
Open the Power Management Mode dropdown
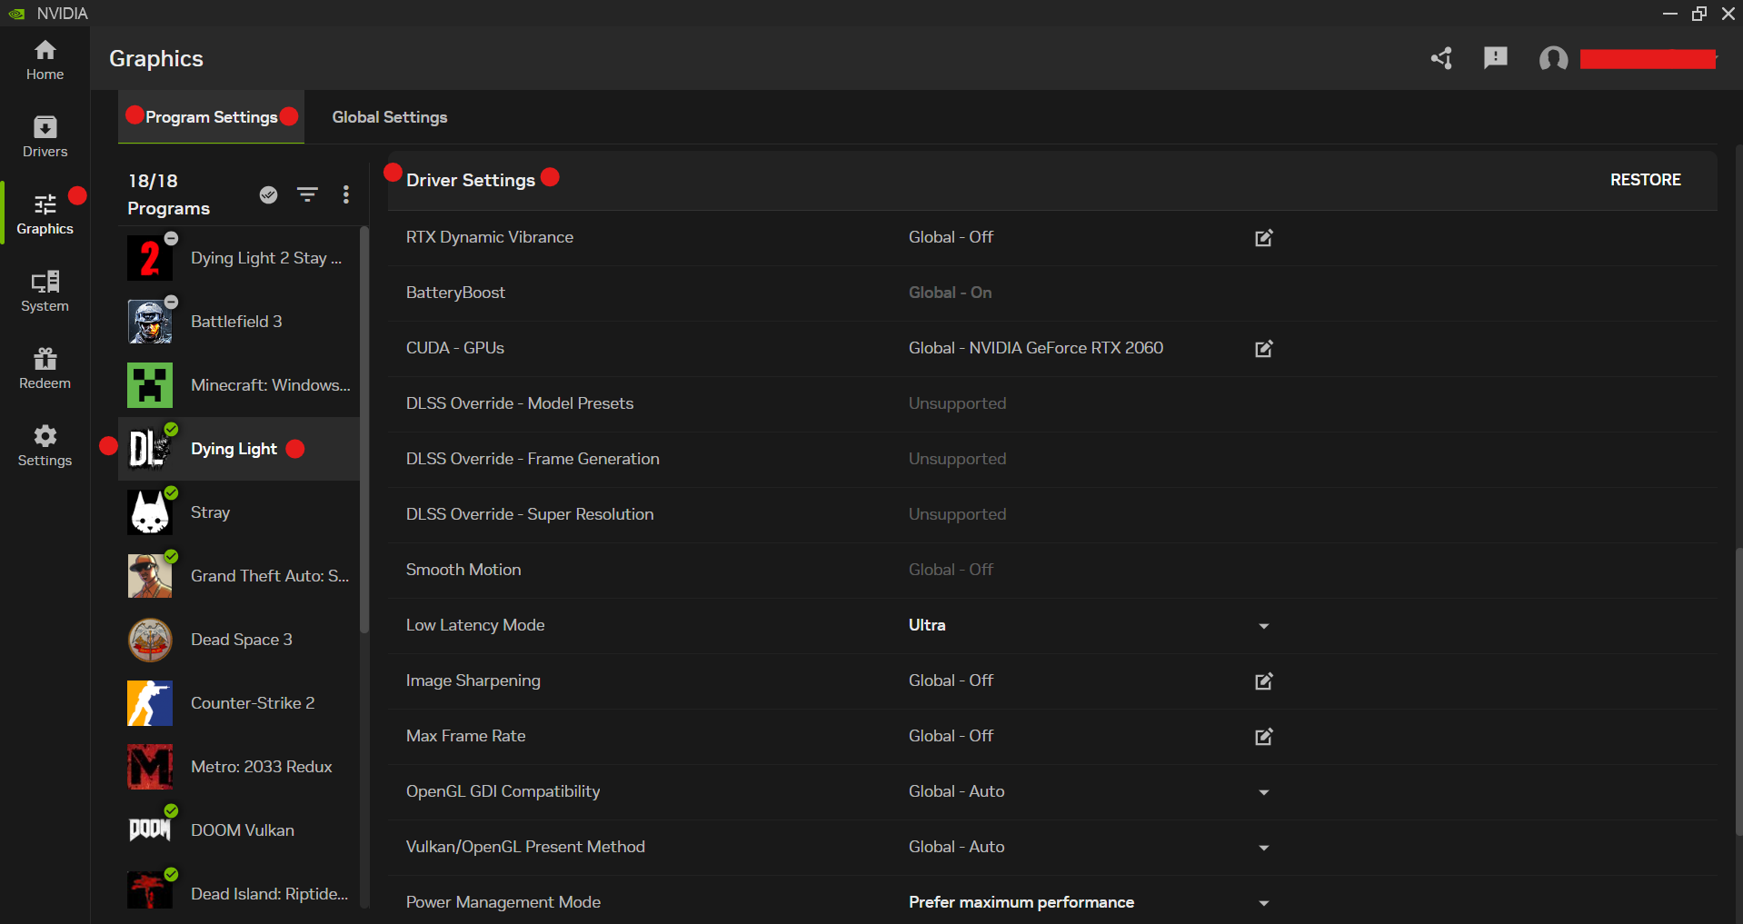coord(1263,903)
